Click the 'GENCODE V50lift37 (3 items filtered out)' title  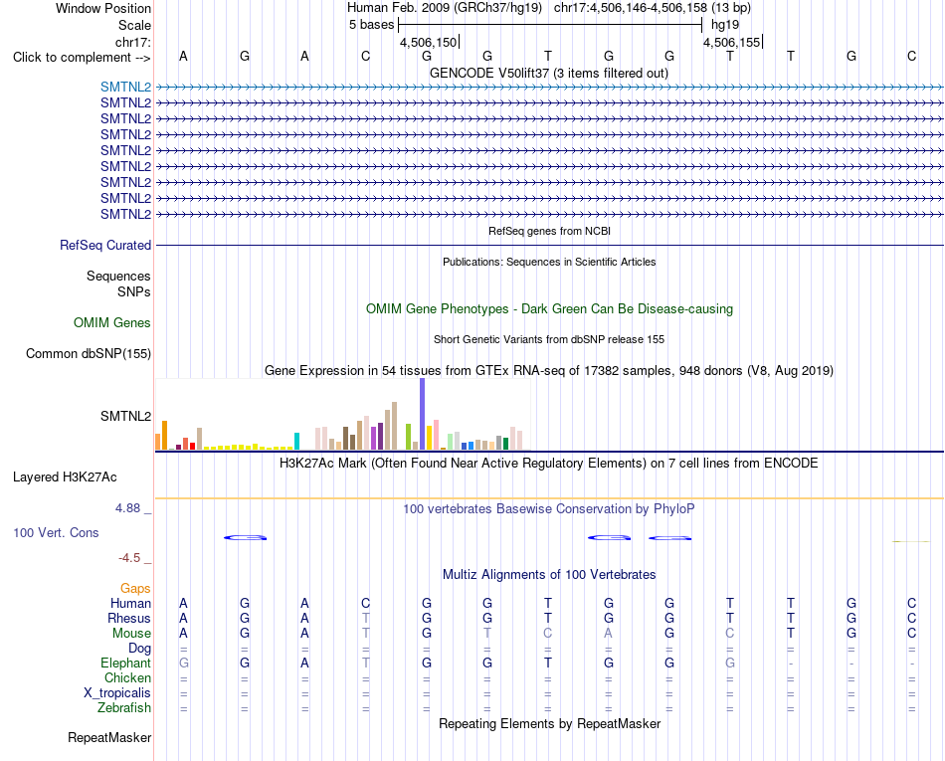548,73
